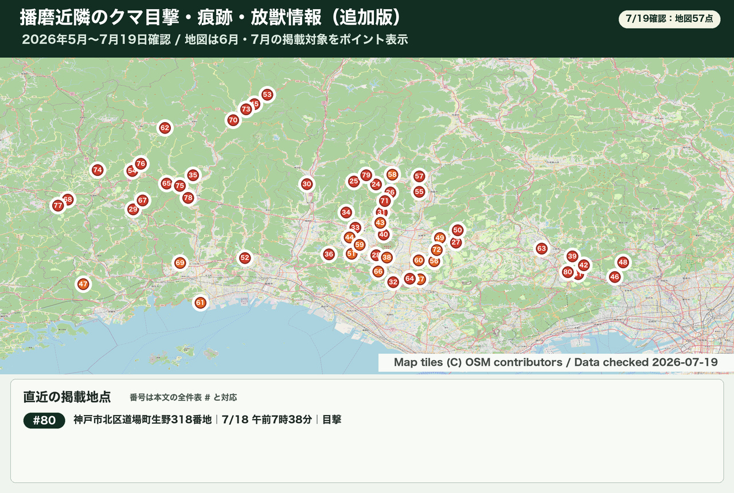Open the orange marker 59
Image resolution: width=734 pixels, height=493 pixels.
[x=360, y=245]
